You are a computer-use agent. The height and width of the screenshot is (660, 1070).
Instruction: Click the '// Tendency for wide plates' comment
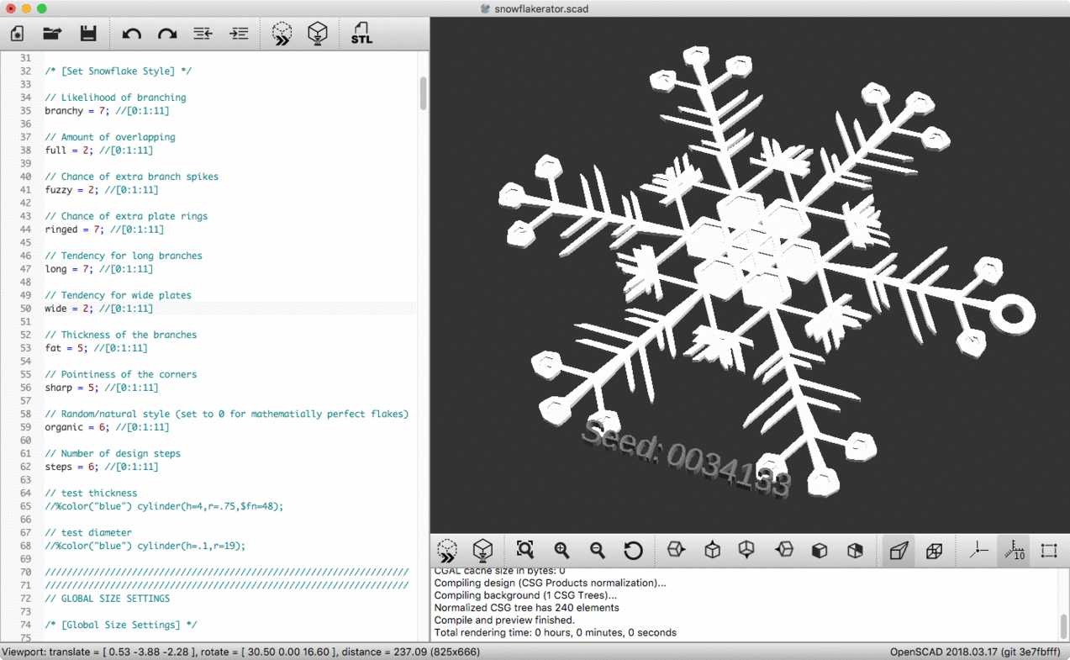(x=118, y=295)
